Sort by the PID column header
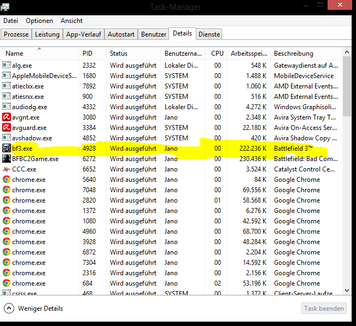The width and height of the screenshot is (356, 326). pyautogui.click(x=92, y=54)
